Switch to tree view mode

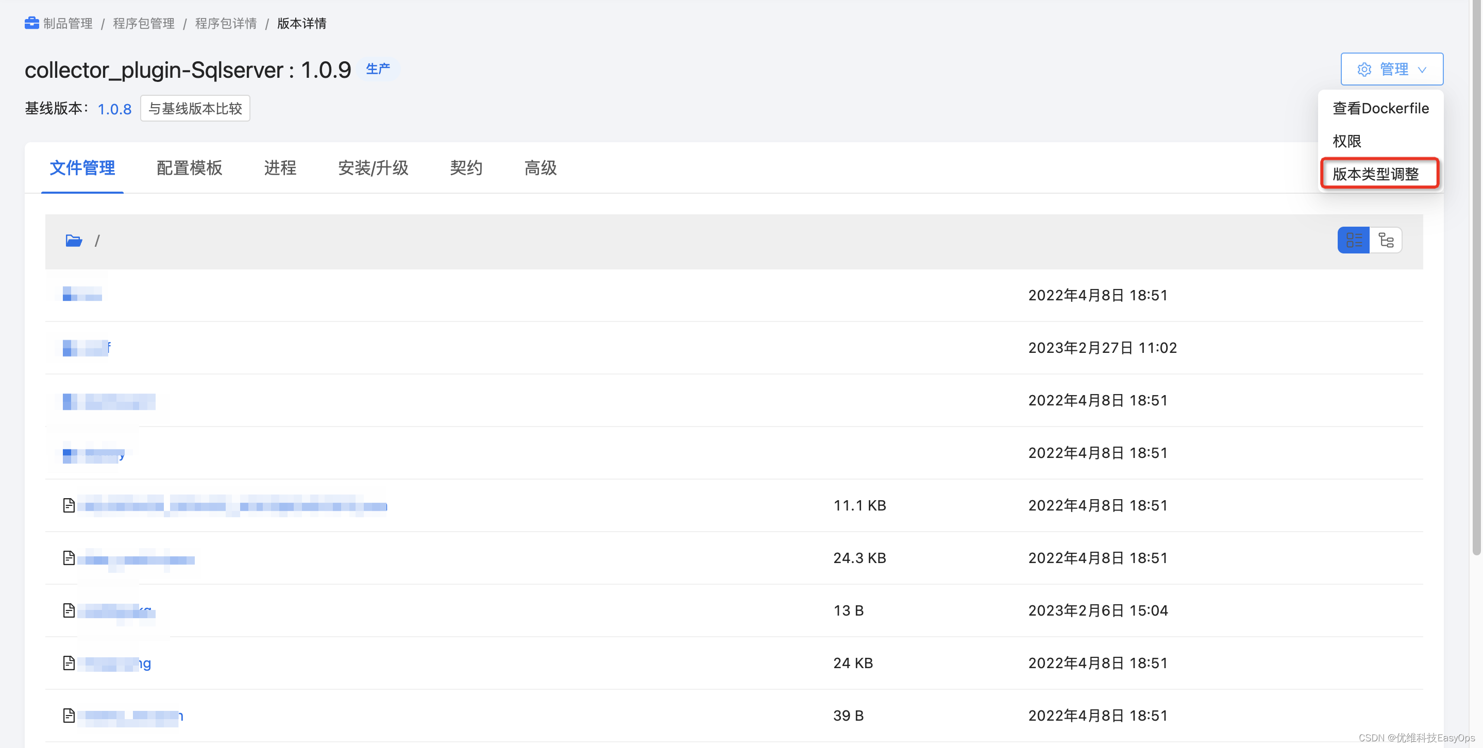click(1386, 240)
